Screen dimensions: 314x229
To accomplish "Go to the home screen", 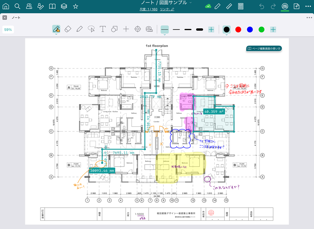I will pyautogui.click(x=6, y=6).
